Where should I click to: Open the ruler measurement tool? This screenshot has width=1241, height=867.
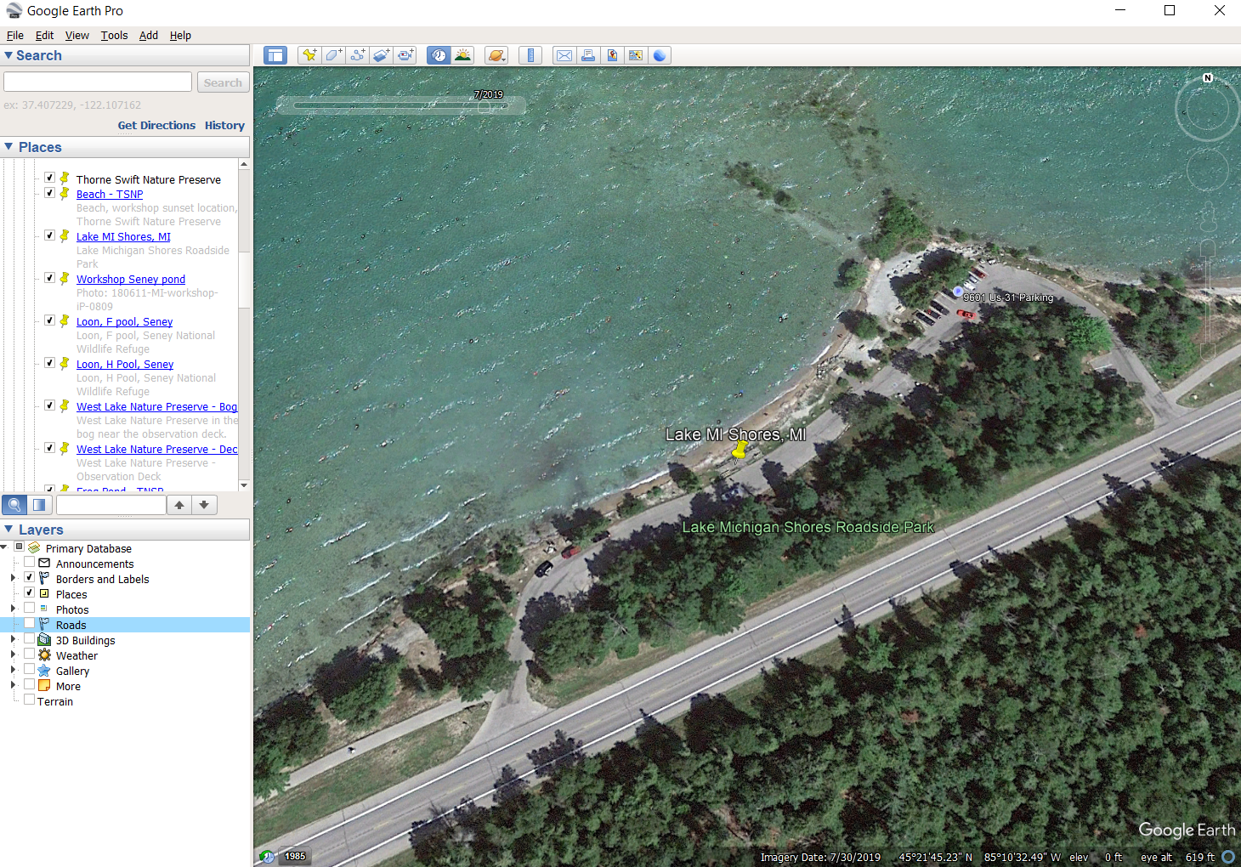click(530, 55)
